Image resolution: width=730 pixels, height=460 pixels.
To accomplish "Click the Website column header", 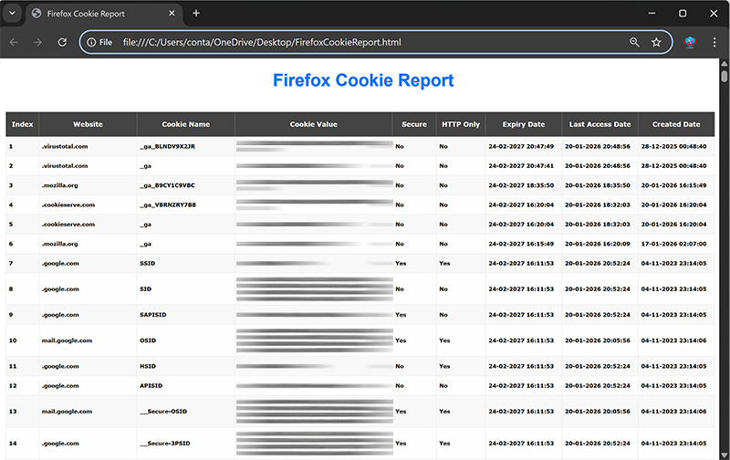I will click(88, 124).
